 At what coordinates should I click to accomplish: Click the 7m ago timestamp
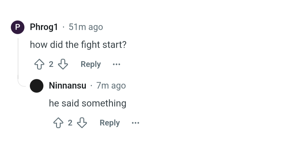(111, 86)
